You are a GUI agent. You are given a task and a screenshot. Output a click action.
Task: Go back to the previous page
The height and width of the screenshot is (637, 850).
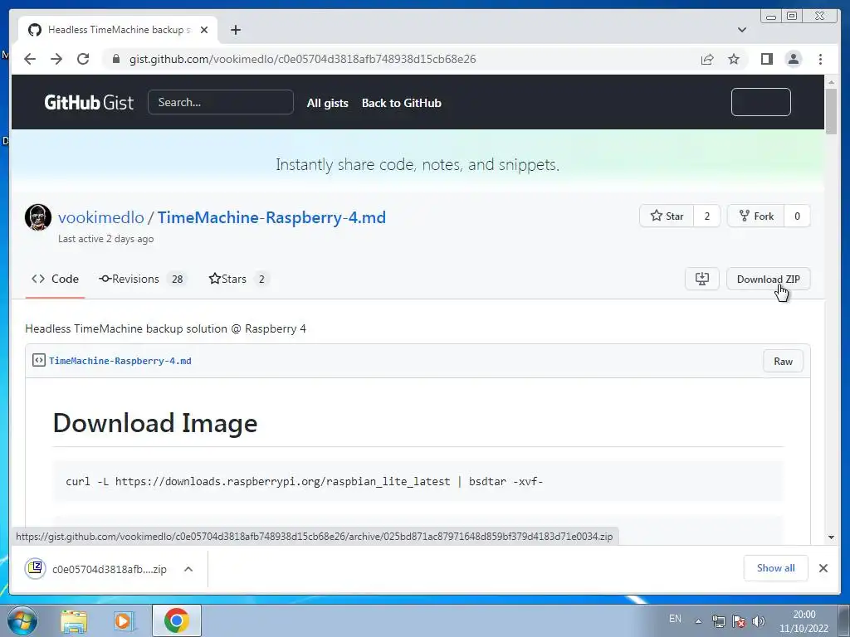click(x=30, y=59)
